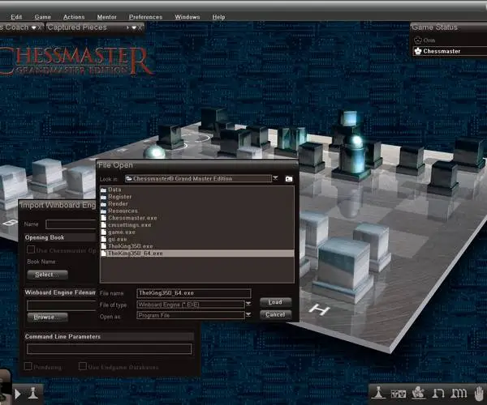The height and width of the screenshot is (405, 487).
Task: Click the stacked pieces icon in the bottom-right toolbar
Action: 418,393
